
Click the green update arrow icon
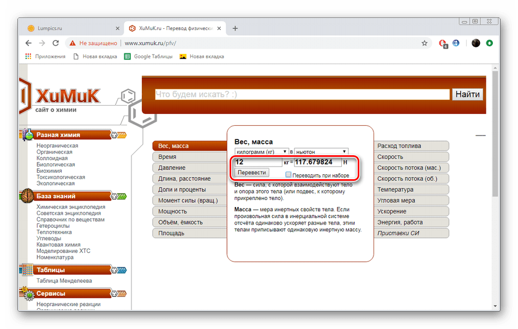point(489,43)
